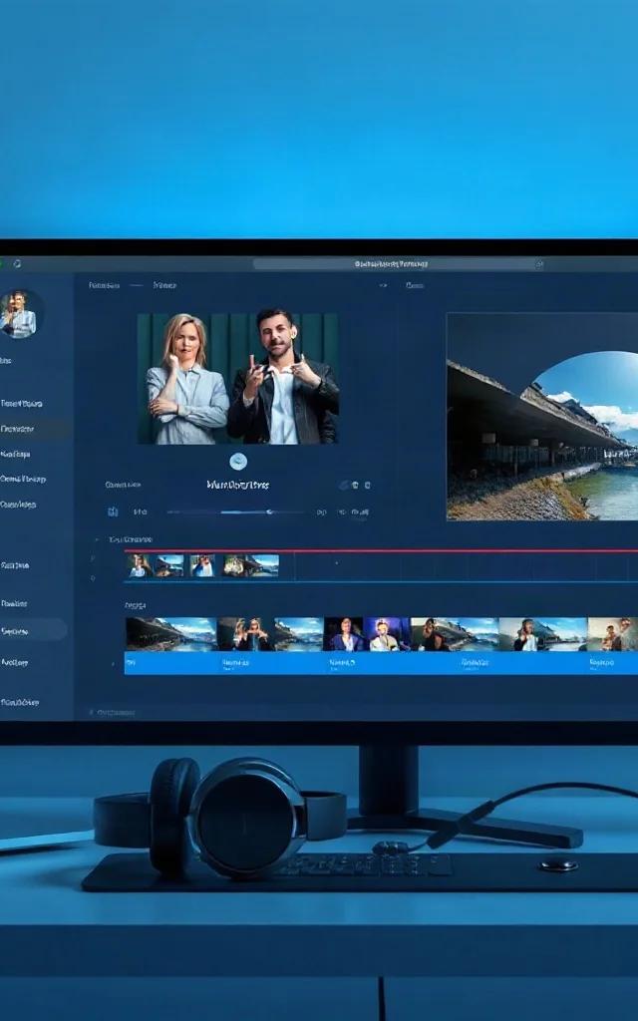Click the red line above the upper track
This screenshot has height=1021, width=638.
pyautogui.click(x=381, y=550)
